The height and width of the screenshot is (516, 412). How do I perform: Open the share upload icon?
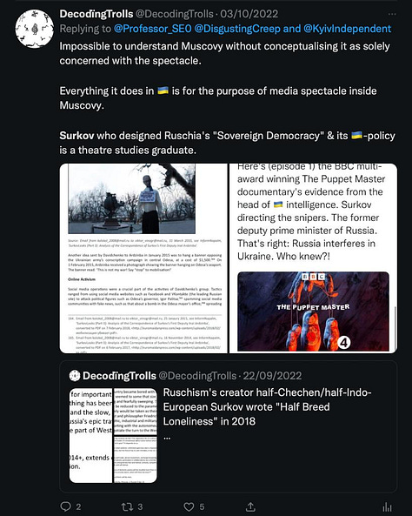[250, 506]
